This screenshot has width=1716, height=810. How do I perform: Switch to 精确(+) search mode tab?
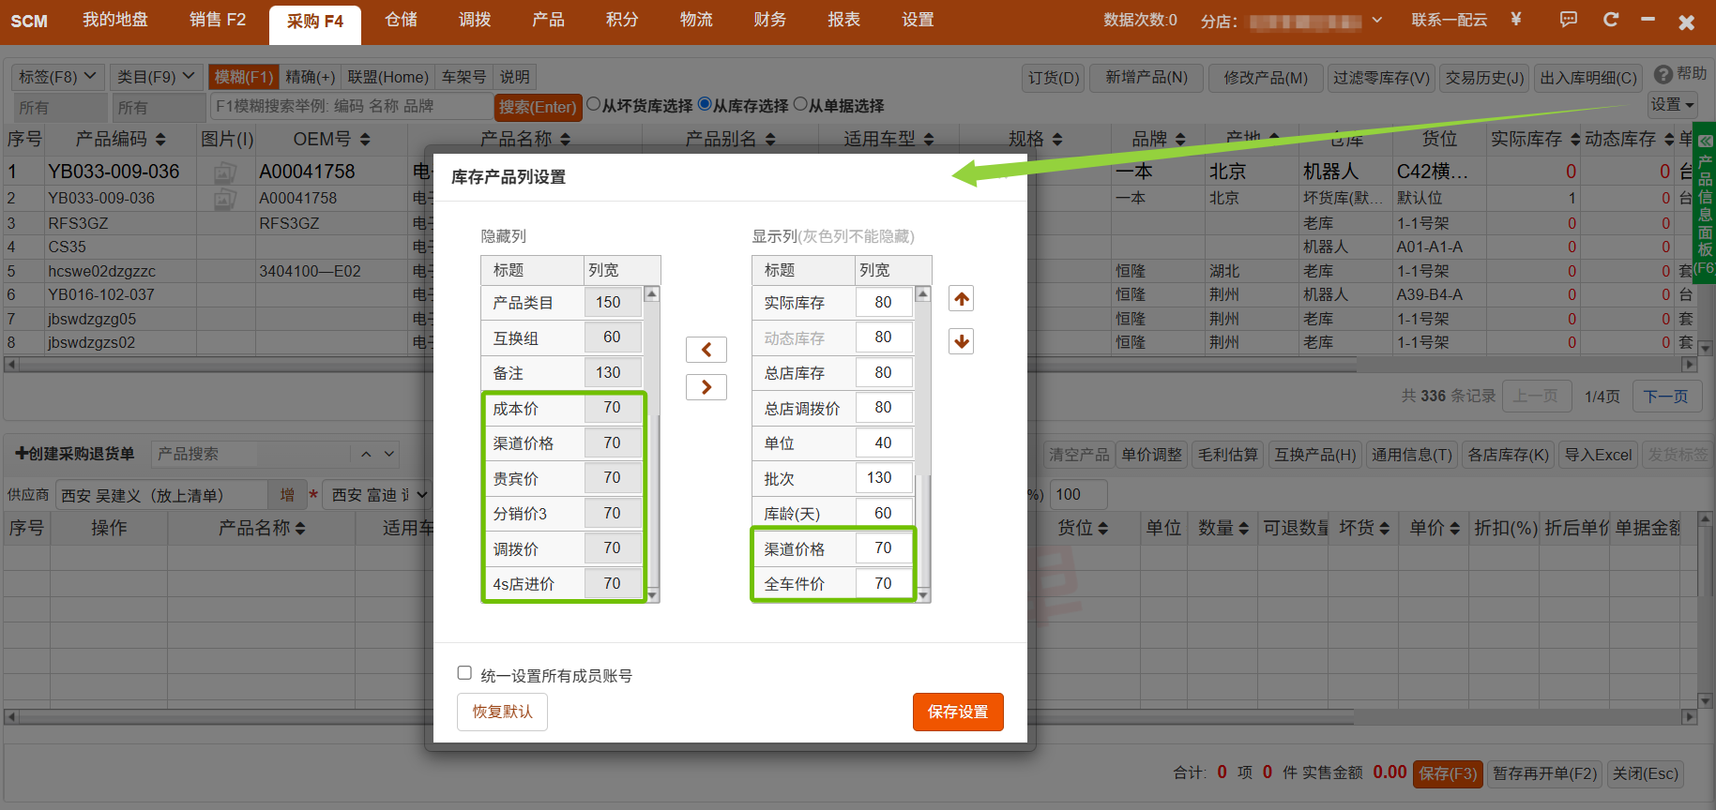[x=310, y=77]
